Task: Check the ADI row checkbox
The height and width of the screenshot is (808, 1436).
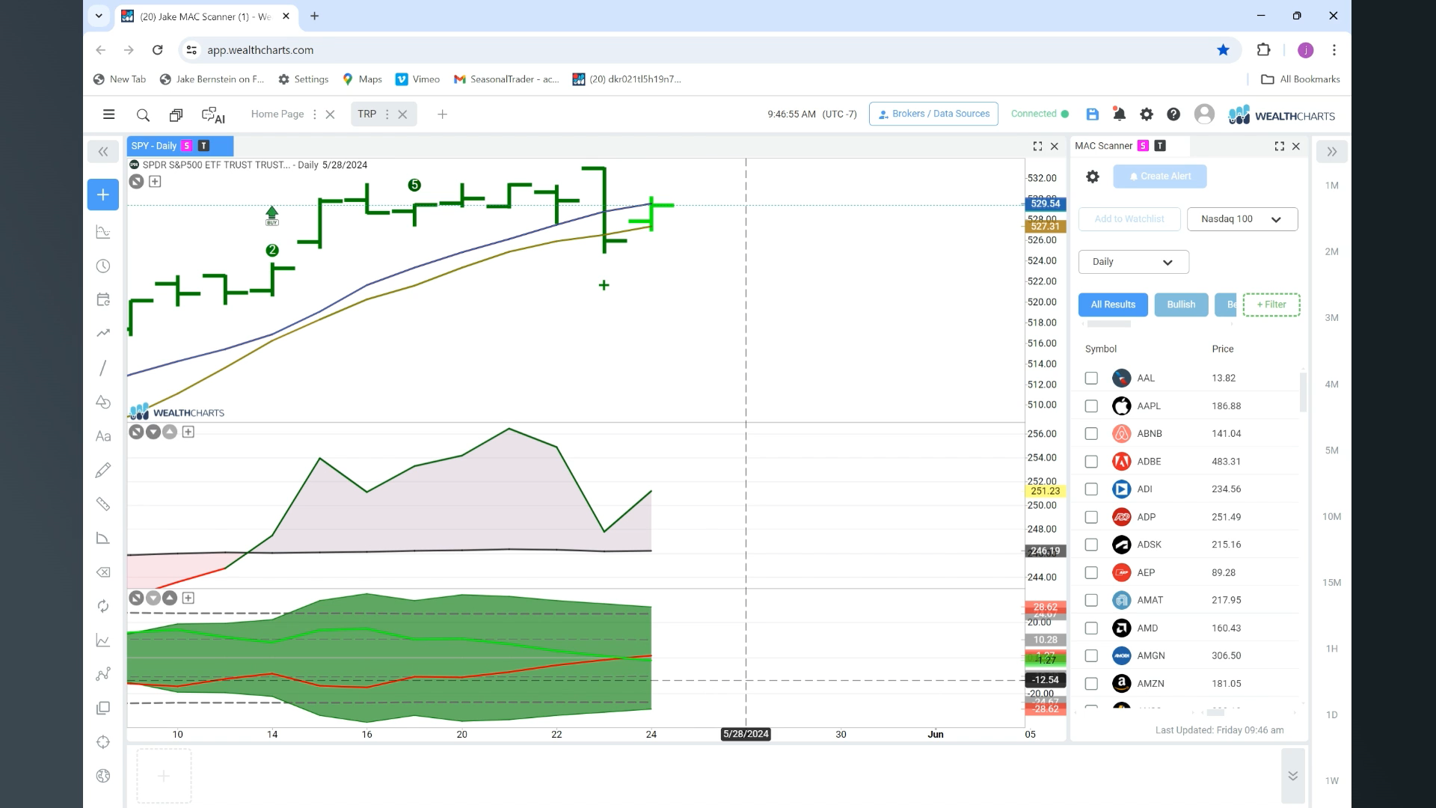Action: [1091, 489]
